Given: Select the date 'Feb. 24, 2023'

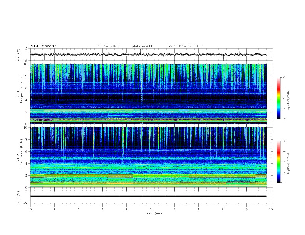Looking at the screenshot, I should click(107, 46).
